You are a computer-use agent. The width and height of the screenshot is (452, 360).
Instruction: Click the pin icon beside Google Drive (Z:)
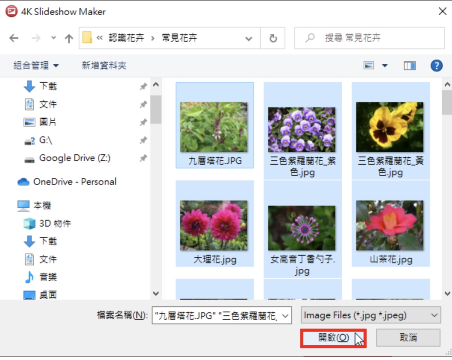pos(143,158)
